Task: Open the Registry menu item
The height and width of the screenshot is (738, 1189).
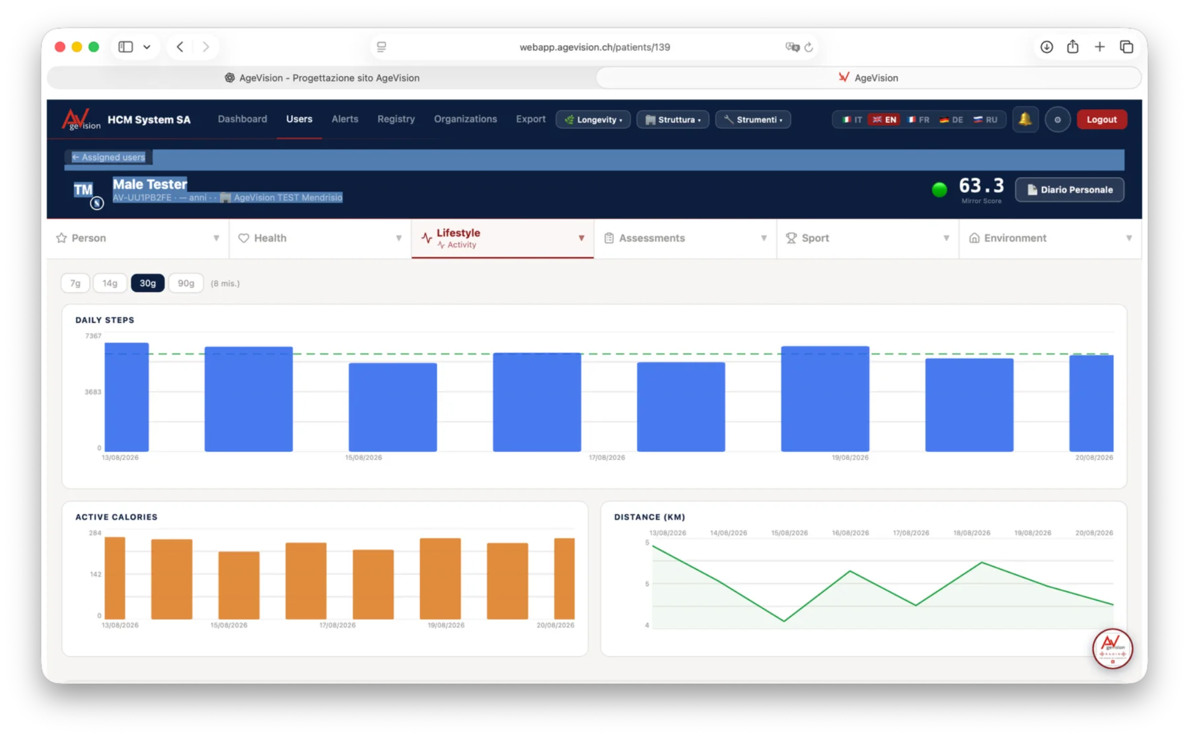Action: (396, 119)
